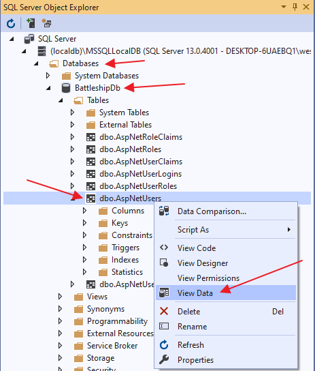Choose Properties from the context menu
The height and width of the screenshot is (371, 315).
(226, 360)
